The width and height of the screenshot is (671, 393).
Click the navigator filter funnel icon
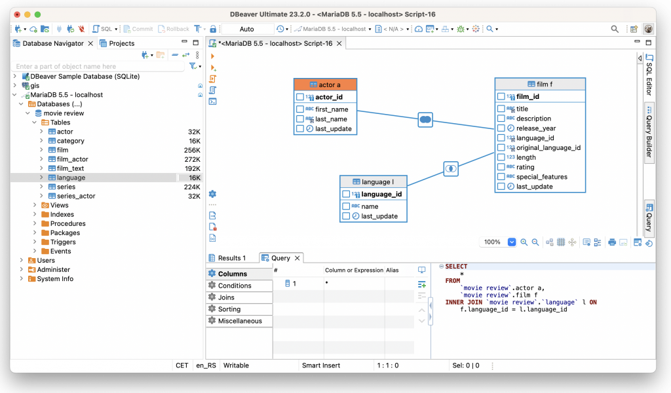coord(193,66)
